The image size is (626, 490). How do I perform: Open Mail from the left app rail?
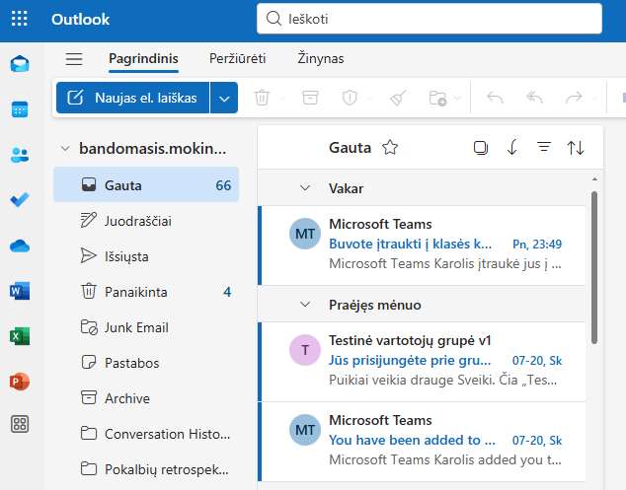20,64
